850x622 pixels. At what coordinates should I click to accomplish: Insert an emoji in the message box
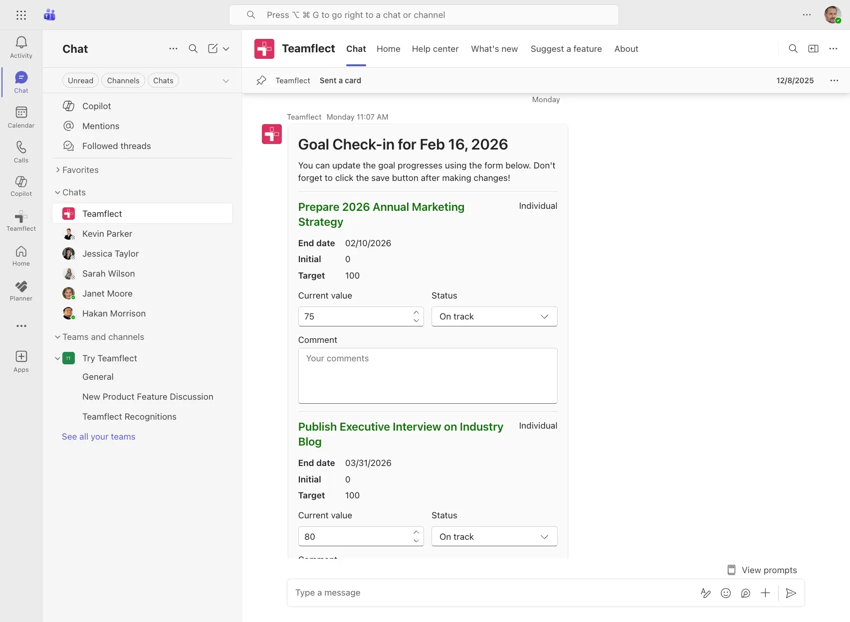tap(726, 593)
